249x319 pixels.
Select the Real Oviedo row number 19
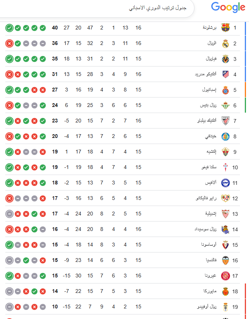(x=235, y=307)
